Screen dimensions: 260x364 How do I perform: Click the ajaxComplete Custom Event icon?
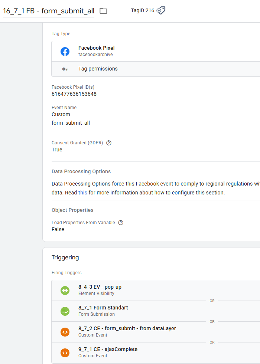tap(65, 353)
